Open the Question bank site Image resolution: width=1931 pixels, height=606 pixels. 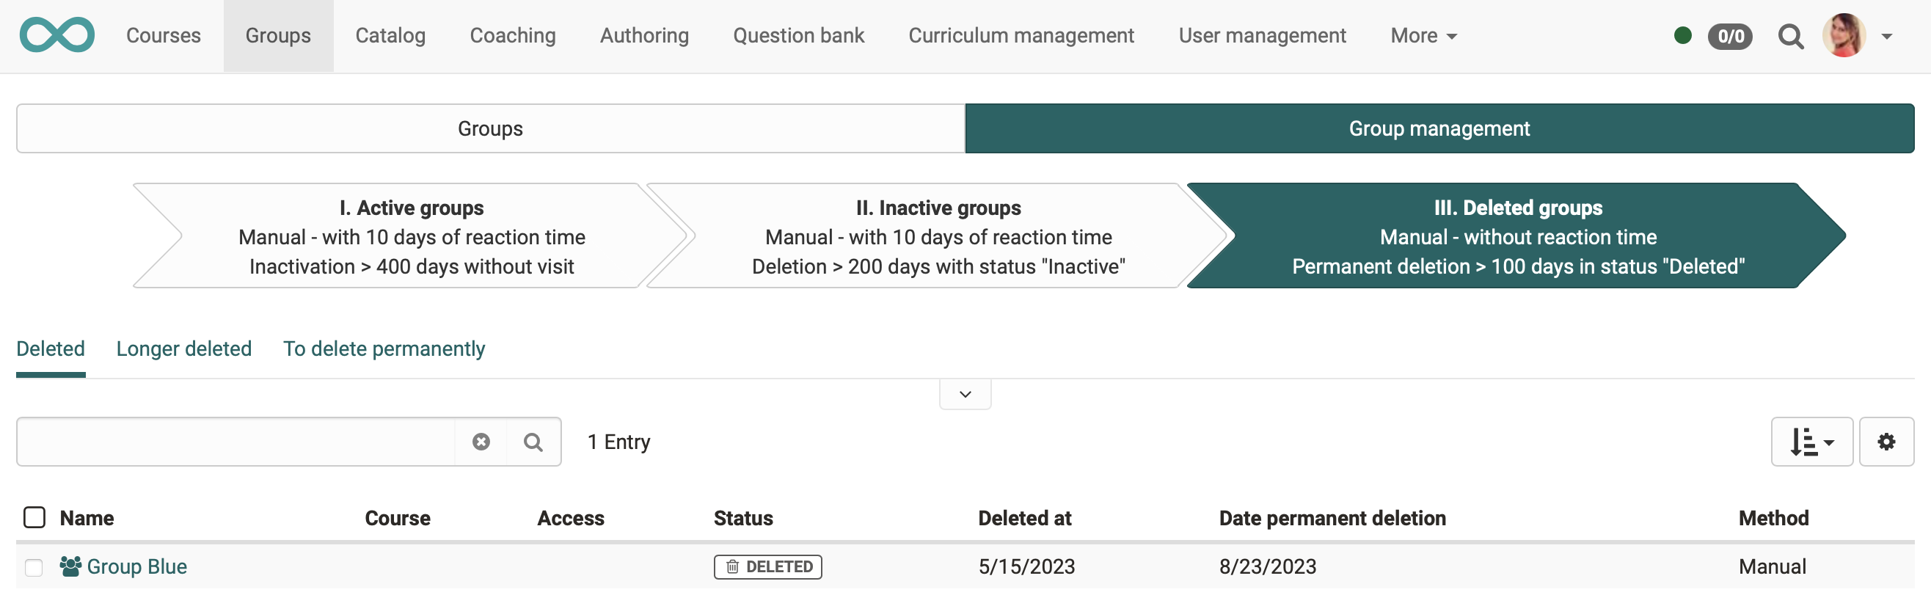(x=798, y=35)
